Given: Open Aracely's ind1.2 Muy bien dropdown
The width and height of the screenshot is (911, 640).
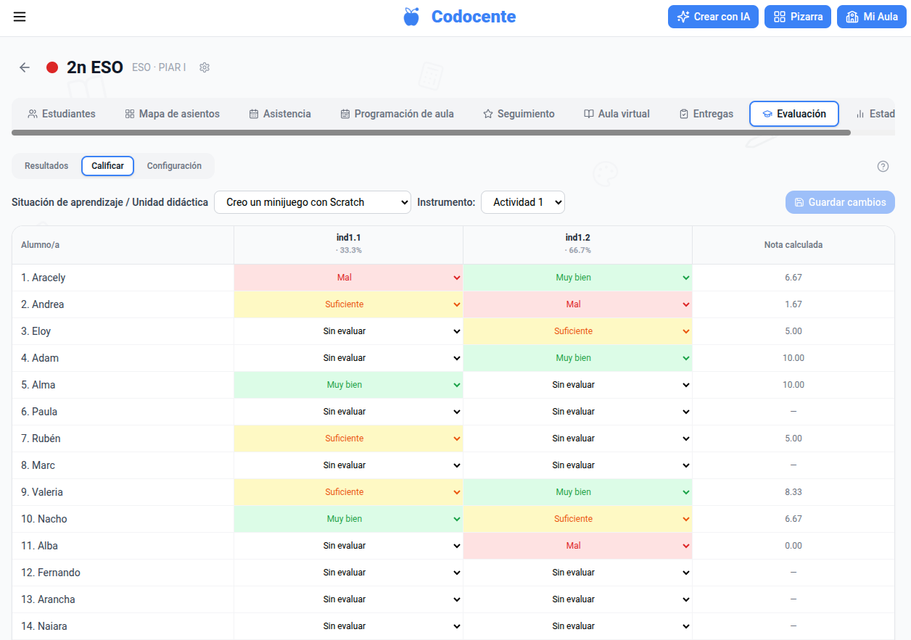Looking at the screenshot, I should pos(577,278).
